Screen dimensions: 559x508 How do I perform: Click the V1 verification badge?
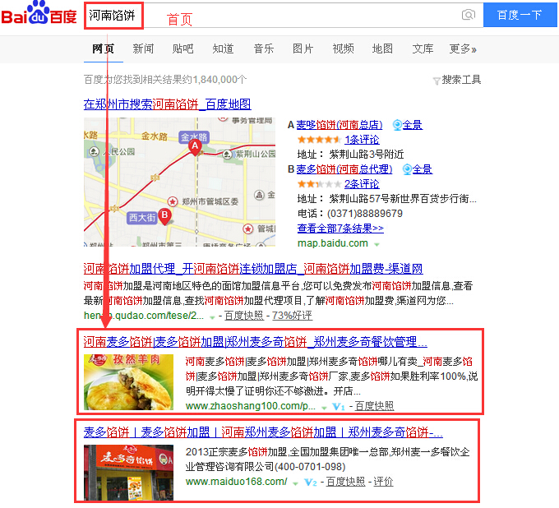pos(338,406)
